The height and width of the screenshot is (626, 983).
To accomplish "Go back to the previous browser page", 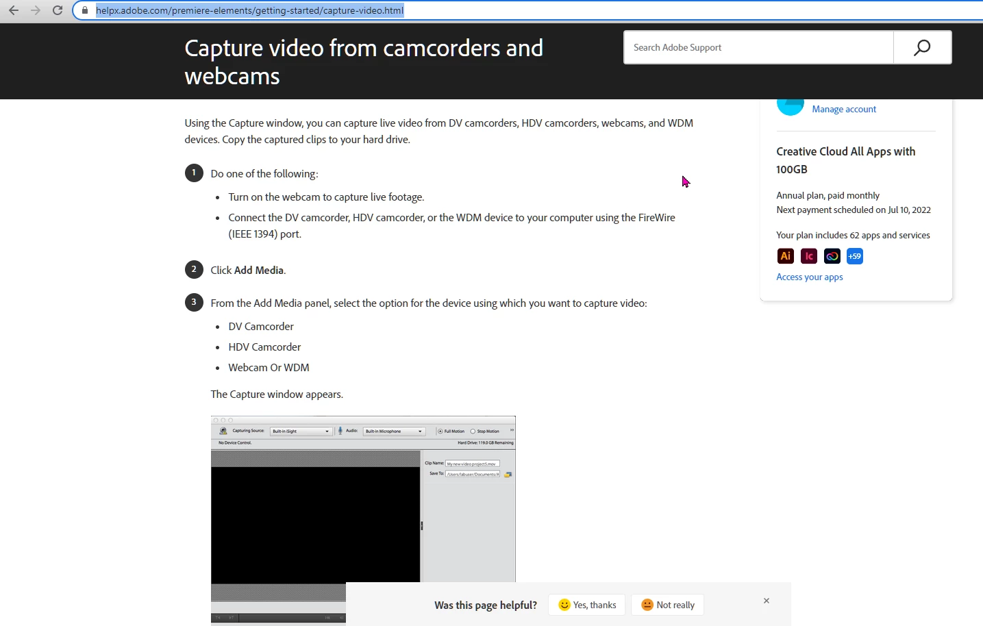I will pos(14,10).
